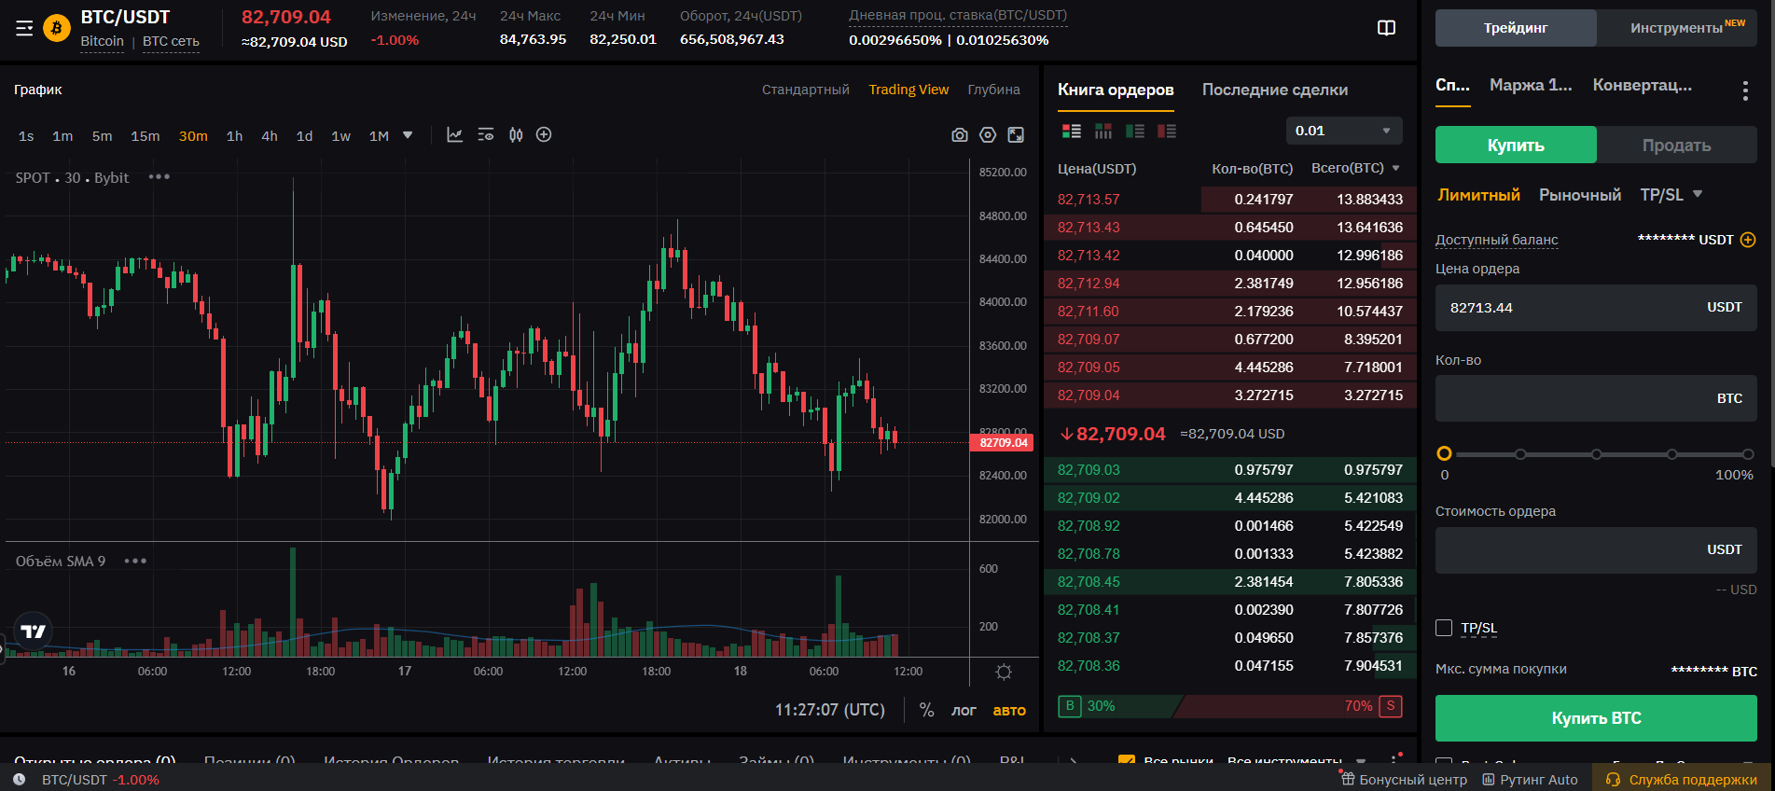The height and width of the screenshot is (791, 1775).
Task: Click the TradingView logo on chart
Action: click(x=34, y=631)
